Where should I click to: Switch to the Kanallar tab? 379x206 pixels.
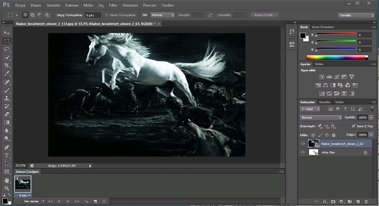[x=325, y=102]
